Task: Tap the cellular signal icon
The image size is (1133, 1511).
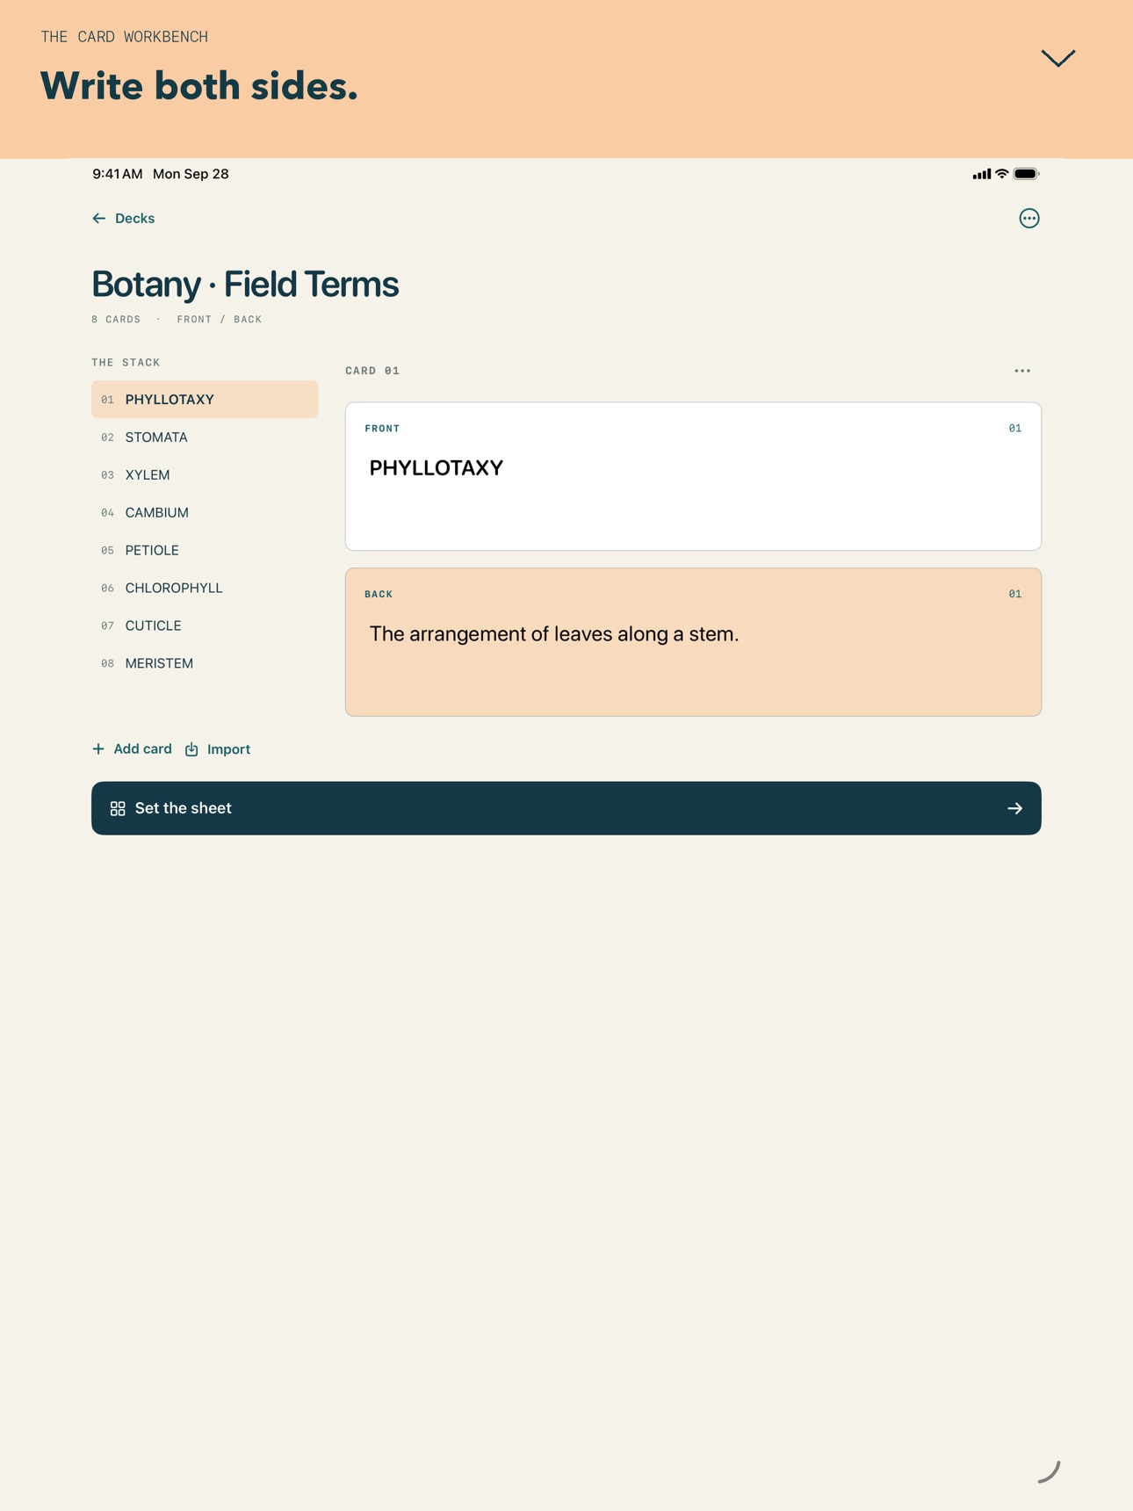Action: coord(981,174)
